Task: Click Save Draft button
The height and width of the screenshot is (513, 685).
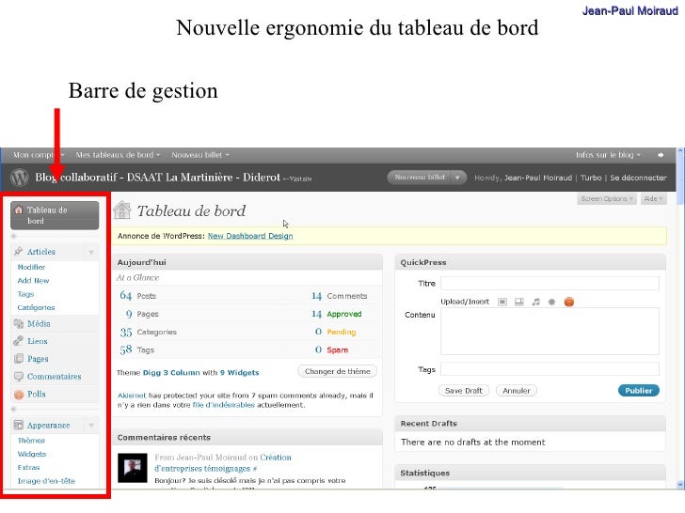Action: point(464,391)
